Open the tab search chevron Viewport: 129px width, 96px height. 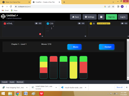113,2
